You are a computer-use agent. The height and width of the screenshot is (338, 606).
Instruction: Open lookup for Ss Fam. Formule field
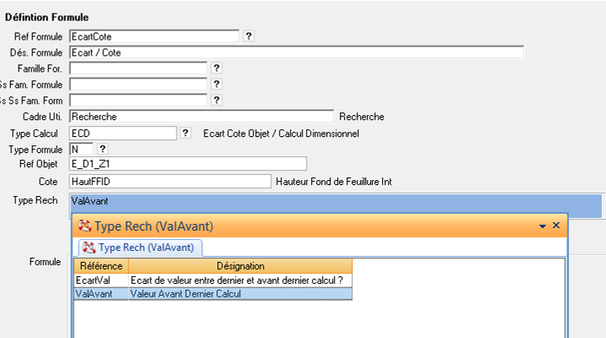(216, 84)
